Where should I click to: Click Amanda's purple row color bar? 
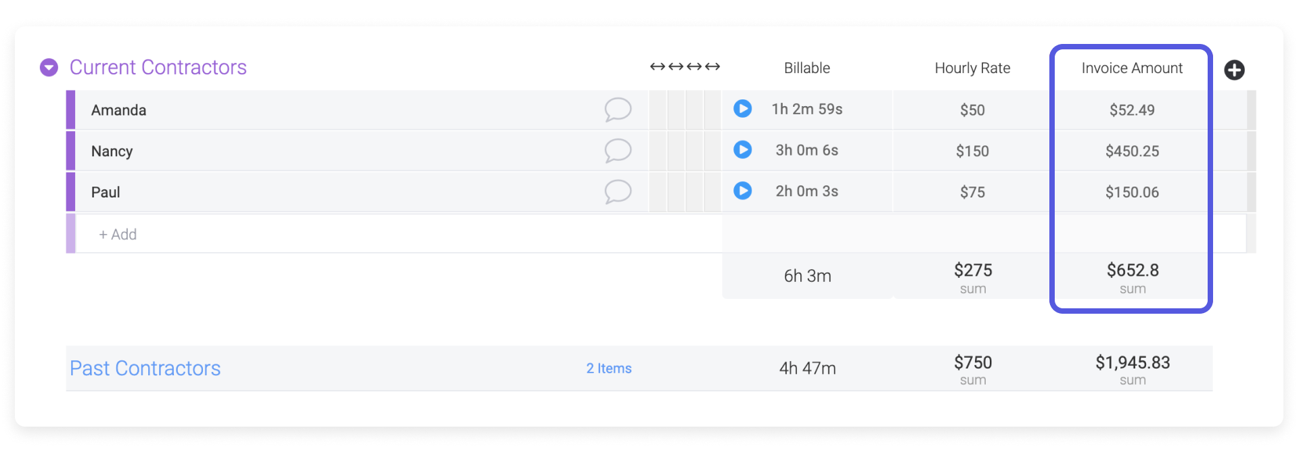click(x=70, y=110)
